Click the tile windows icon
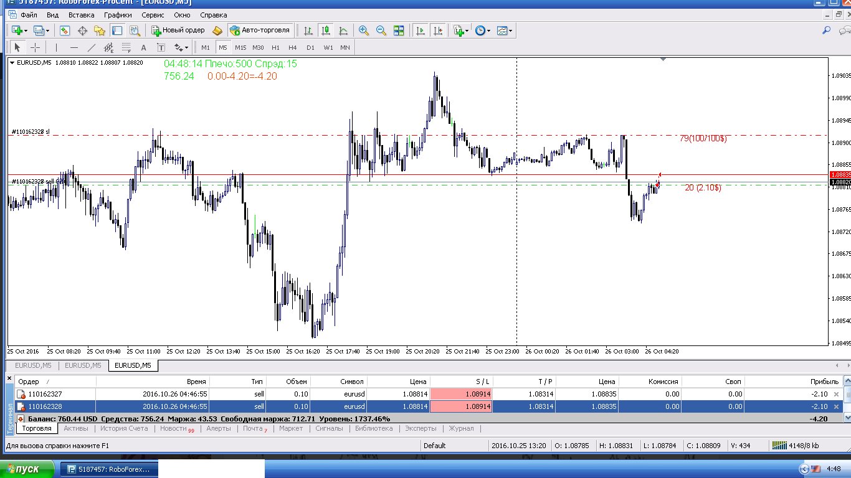The height and width of the screenshot is (478, 851). 399,30
